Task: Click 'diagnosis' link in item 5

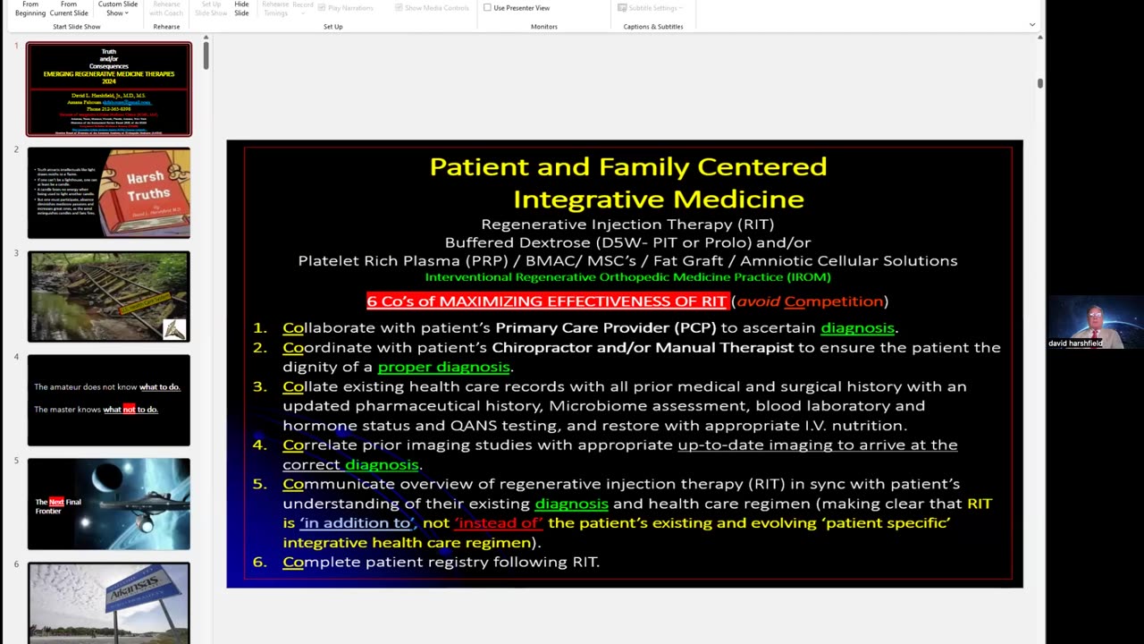Action: pyautogui.click(x=571, y=504)
